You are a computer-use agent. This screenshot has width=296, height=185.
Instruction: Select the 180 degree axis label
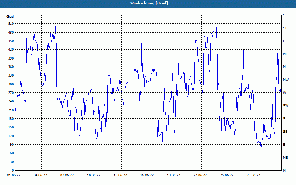pyautogui.click(x=11, y=119)
